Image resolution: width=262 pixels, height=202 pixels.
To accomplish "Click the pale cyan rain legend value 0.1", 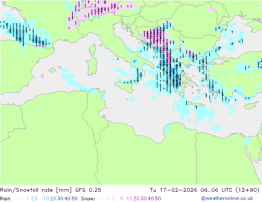I will click(18, 199).
